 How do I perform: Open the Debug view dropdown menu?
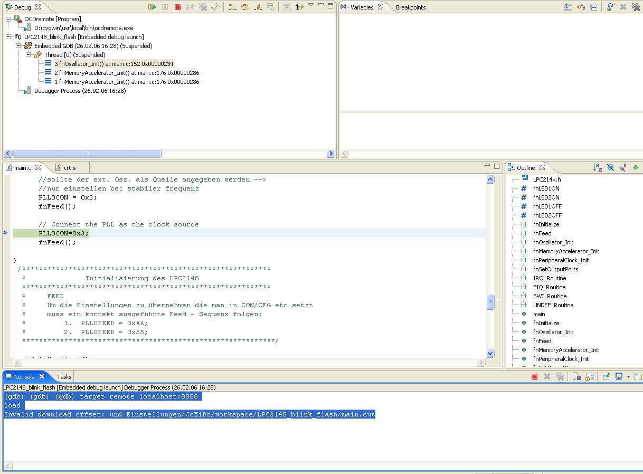pos(311,5)
